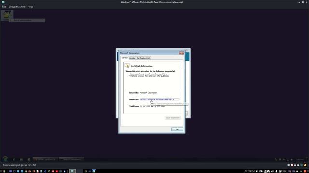Click the first pinned icon next to Start orb
The image size is (309, 173).
point(14,159)
